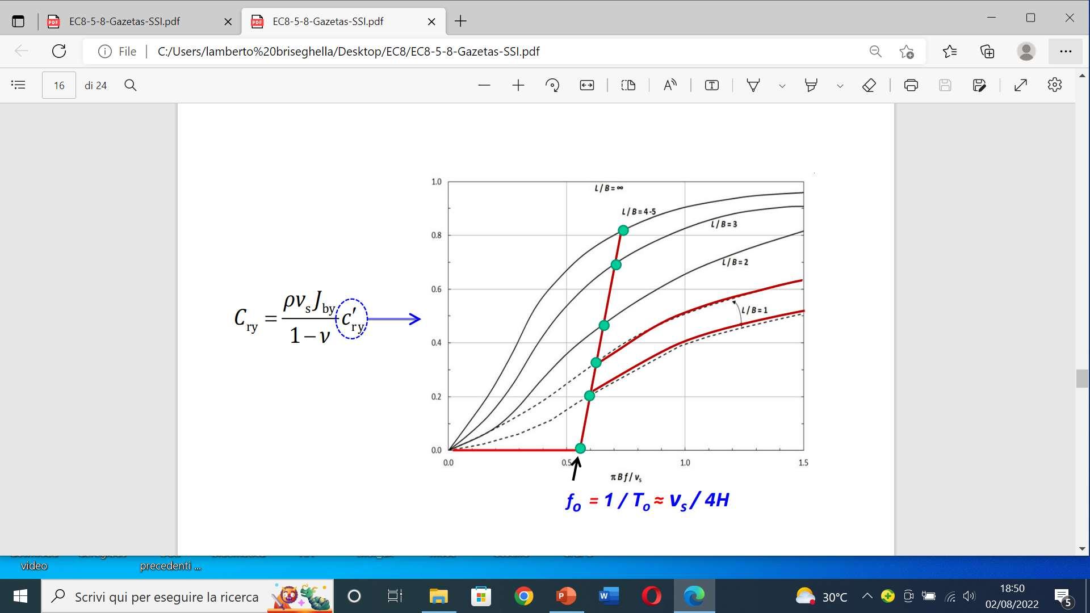Select the Add text tool

click(711, 85)
